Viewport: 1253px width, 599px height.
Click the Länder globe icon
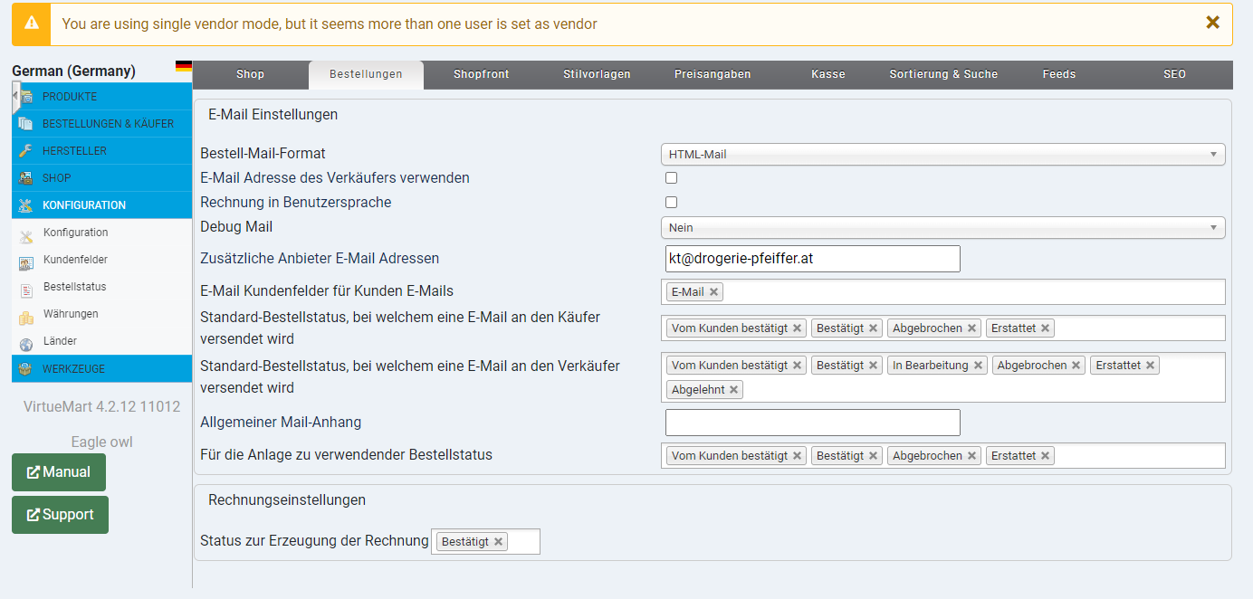[25, 342]
